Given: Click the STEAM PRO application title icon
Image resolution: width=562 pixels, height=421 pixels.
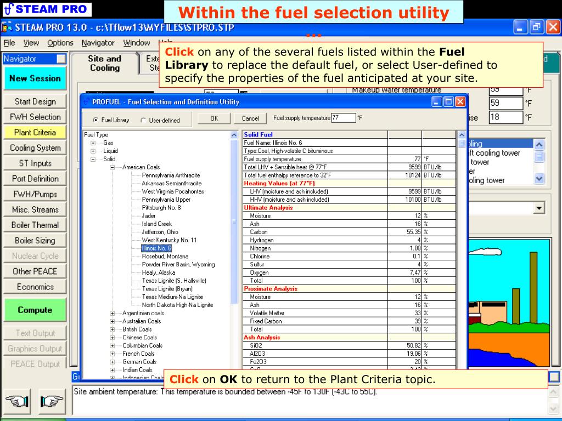Looking at the screenshot, I should (x=7, y=27).
